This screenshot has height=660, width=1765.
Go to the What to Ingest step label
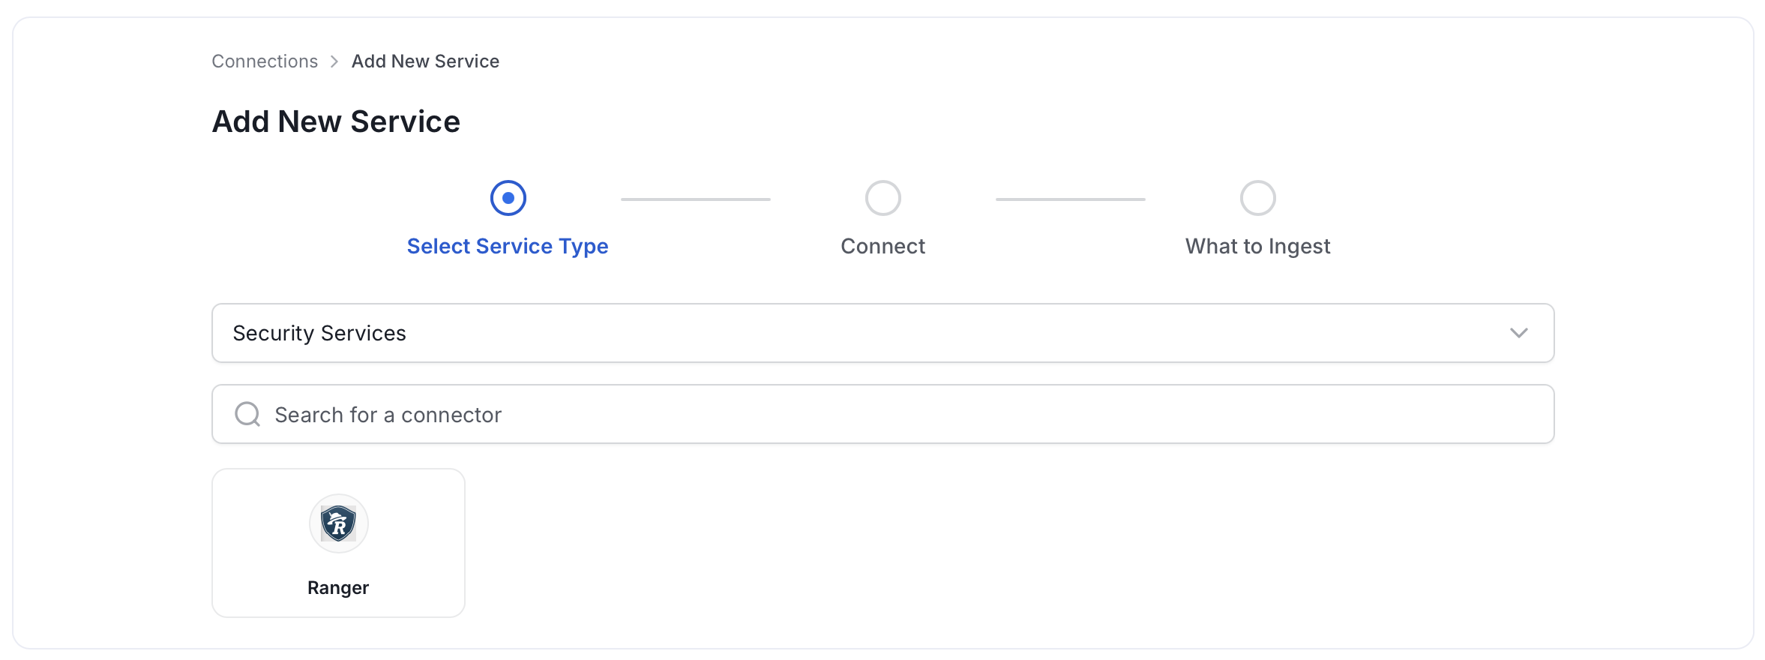point(1258,246)
